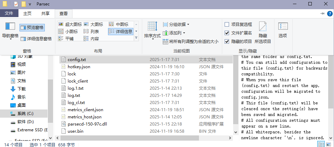Select the metrics_host.json file
Viewport: 334px width, 147px height.
click(x=146, y=117)
